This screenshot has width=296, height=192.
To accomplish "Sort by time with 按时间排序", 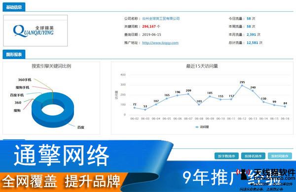I will [280, 156].
